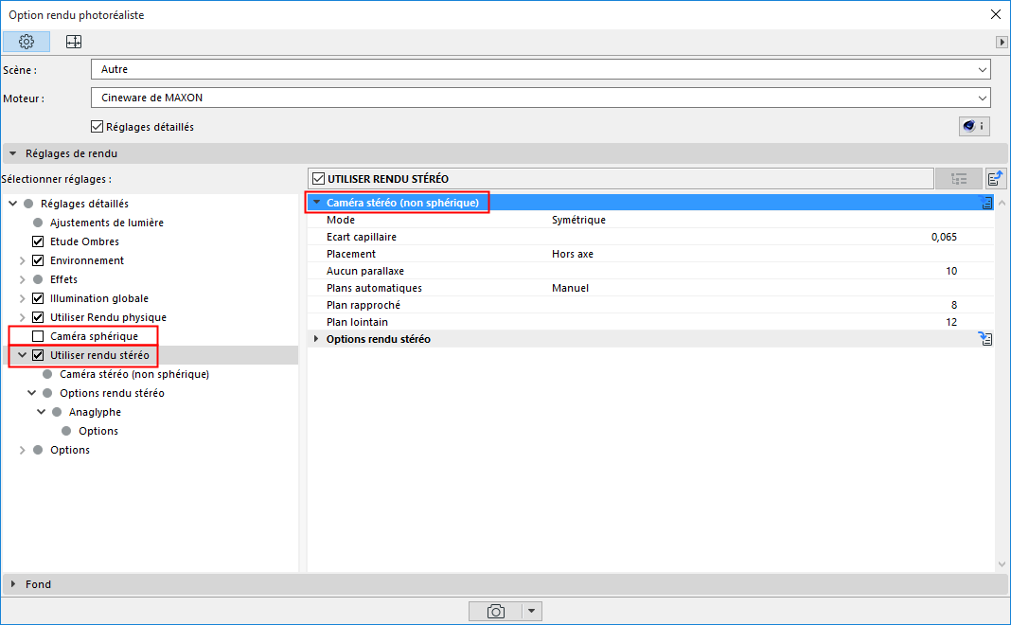Expand Options rendu stéréo panel section

coord(316,339)
